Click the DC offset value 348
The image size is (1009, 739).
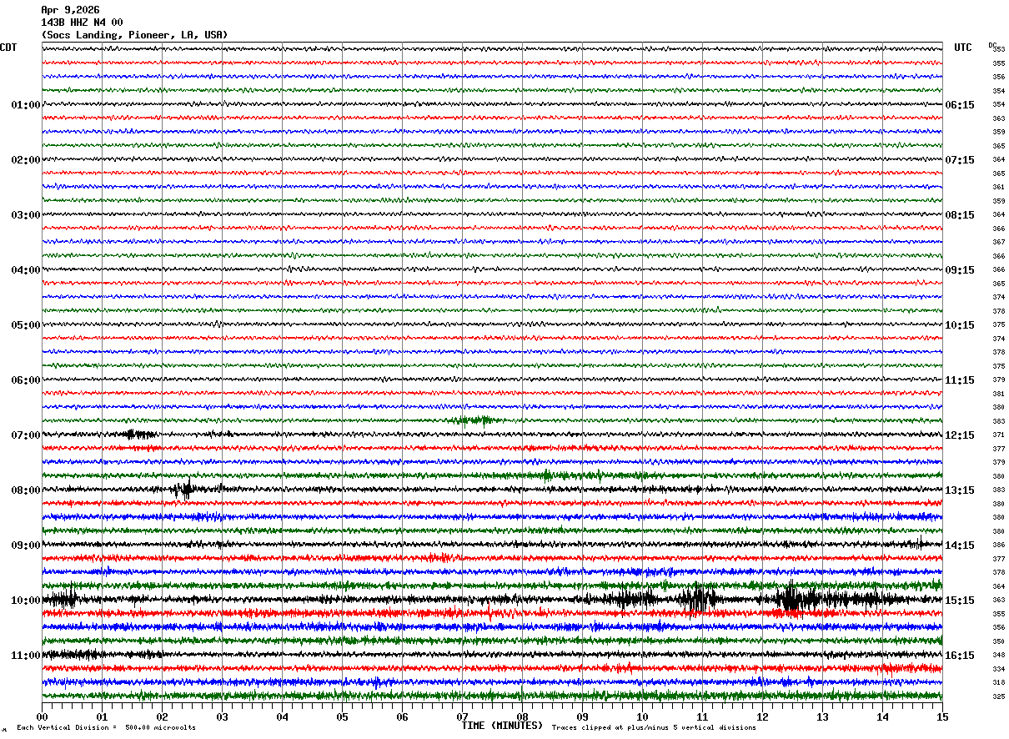[x=998, y=655]
